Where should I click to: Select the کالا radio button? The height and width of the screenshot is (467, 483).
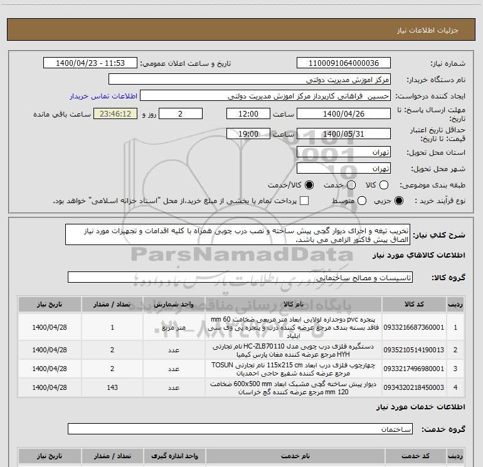384,185
